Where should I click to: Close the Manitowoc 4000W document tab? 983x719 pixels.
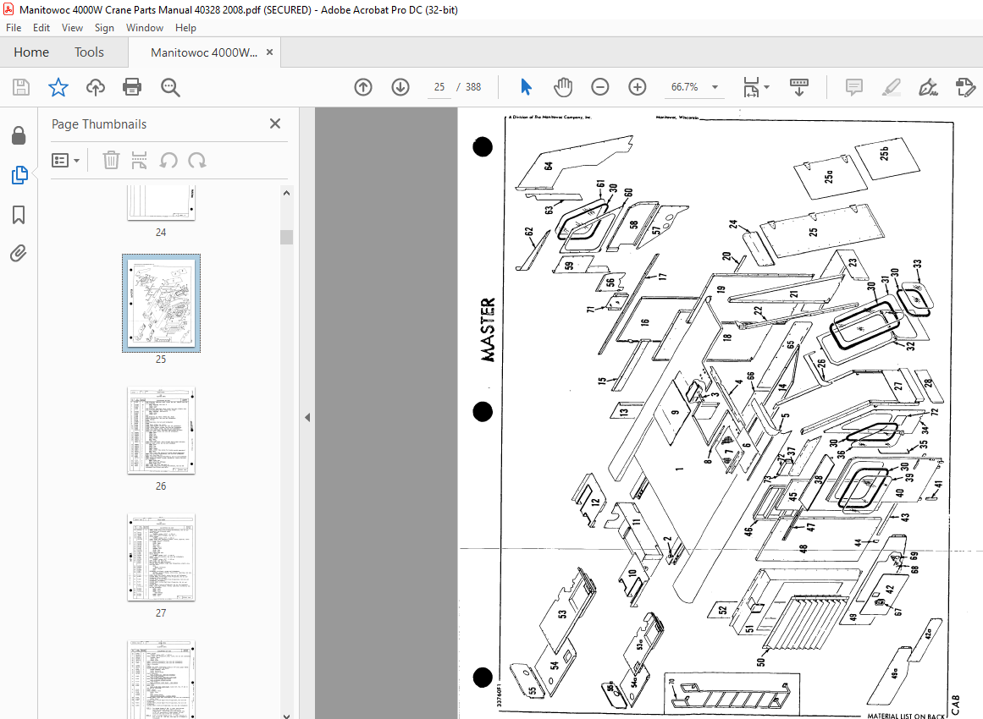click(x=269, y=52)
